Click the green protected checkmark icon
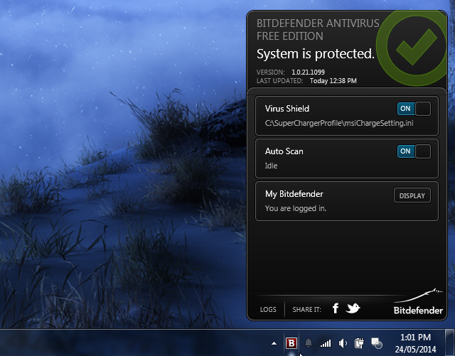The width and height of the screenshot is (455, 356). click(x=412, y=48)
